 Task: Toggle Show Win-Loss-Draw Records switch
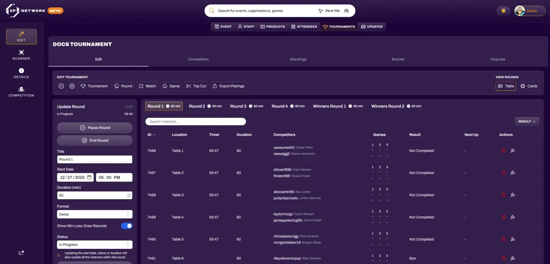point(126,226)
